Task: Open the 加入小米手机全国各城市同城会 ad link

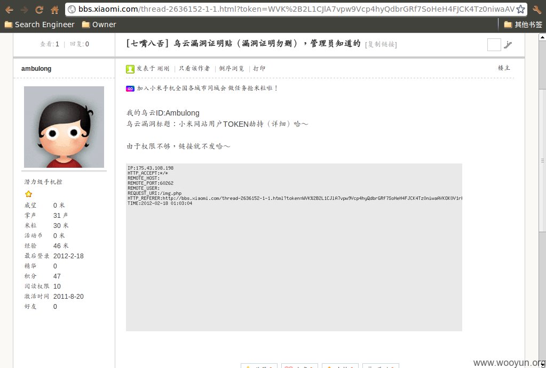Action: click(x=207, y=88)
